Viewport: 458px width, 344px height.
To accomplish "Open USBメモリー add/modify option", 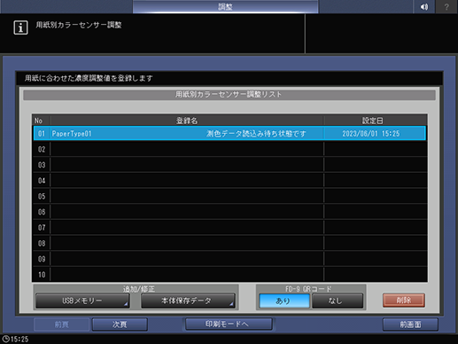I will [x=82, y=301].
